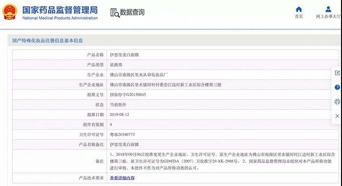
Task: Click the national emblem logo
Action: pyautogui.click(x=10, y=12)
